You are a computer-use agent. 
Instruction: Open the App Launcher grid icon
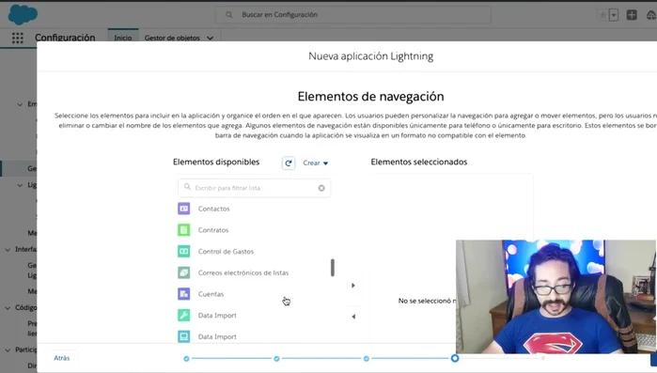[18, 39]
